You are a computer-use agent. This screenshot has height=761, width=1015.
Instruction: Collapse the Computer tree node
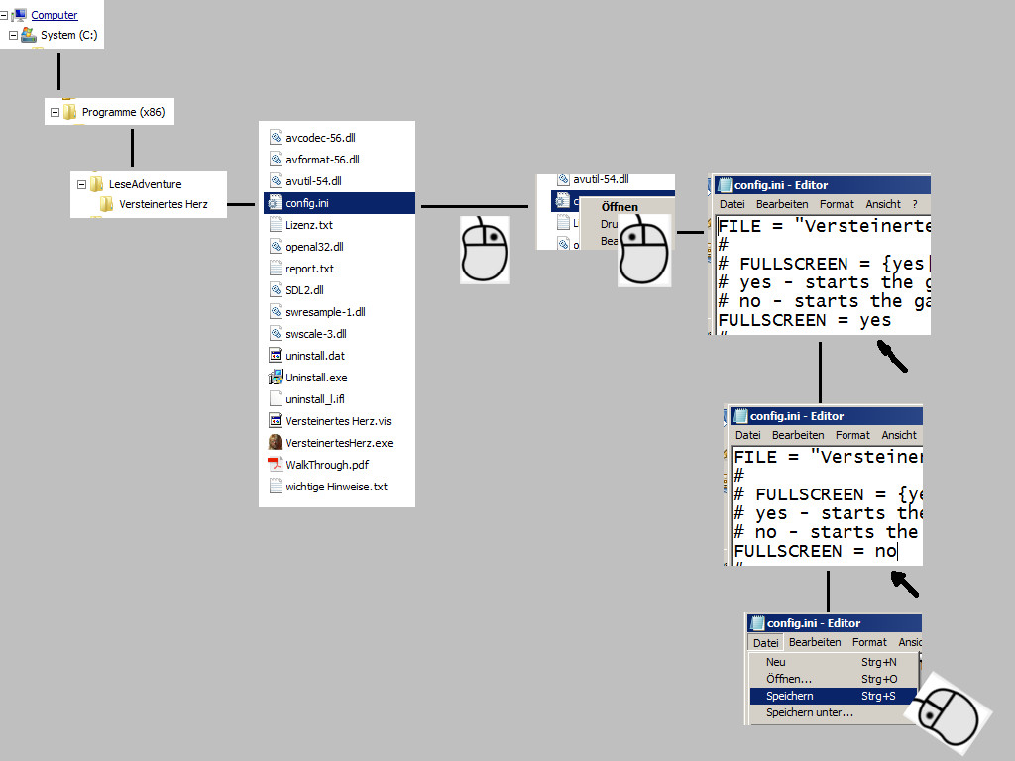click(x=5, y=15)
